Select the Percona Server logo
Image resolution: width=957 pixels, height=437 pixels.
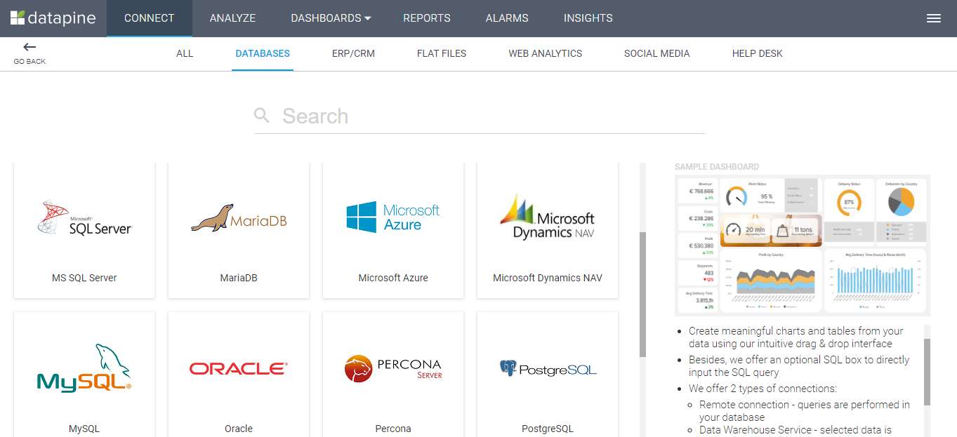[x=393, y=368]
